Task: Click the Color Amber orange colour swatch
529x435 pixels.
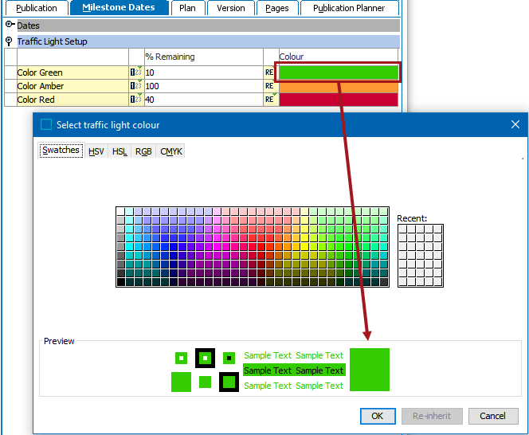Action: point(338,86)
